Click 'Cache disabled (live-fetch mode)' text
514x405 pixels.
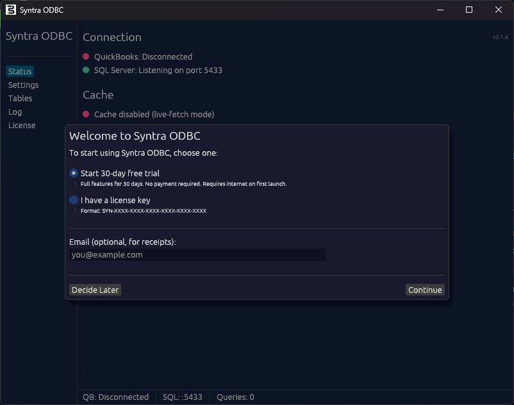pyautogui.click(x=154, y=114)
